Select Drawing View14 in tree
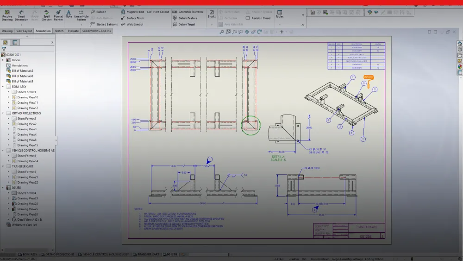 [x=25, y=161]
